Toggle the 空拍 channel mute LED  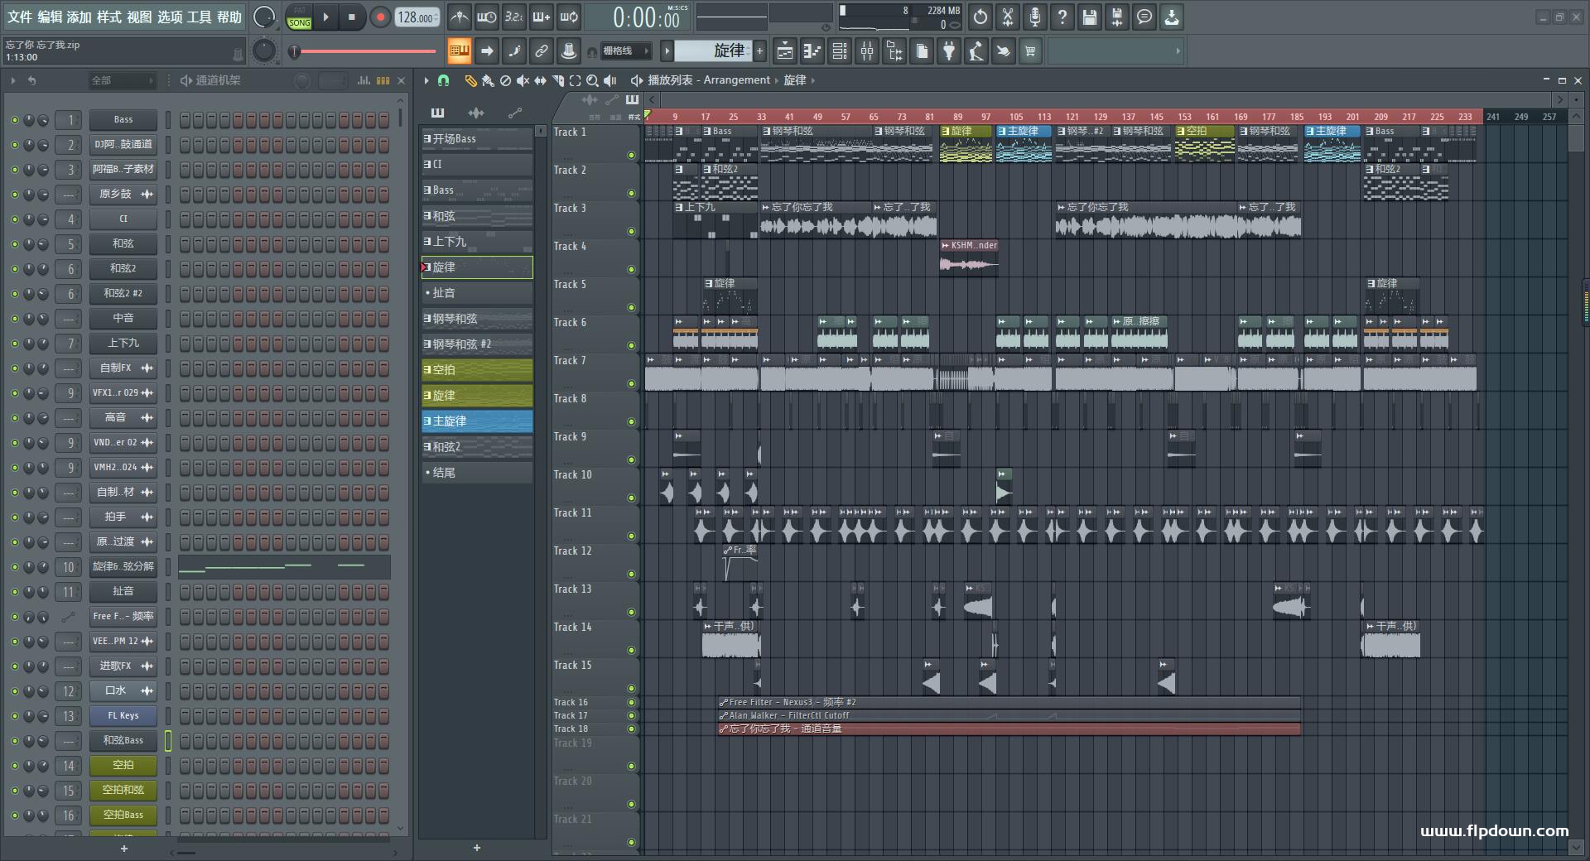(x=14, y=766)
